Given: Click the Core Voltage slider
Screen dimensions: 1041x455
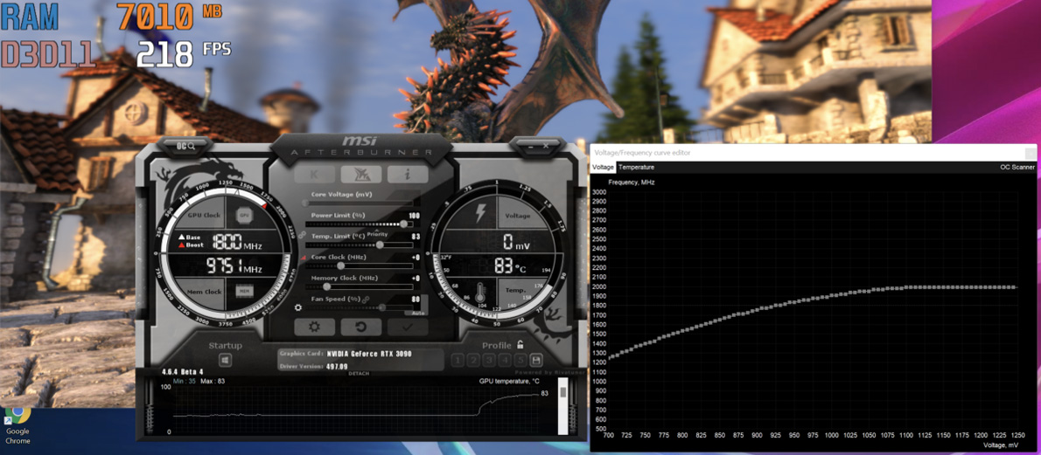Looking at the screenshot, I should tap(359, 203).
